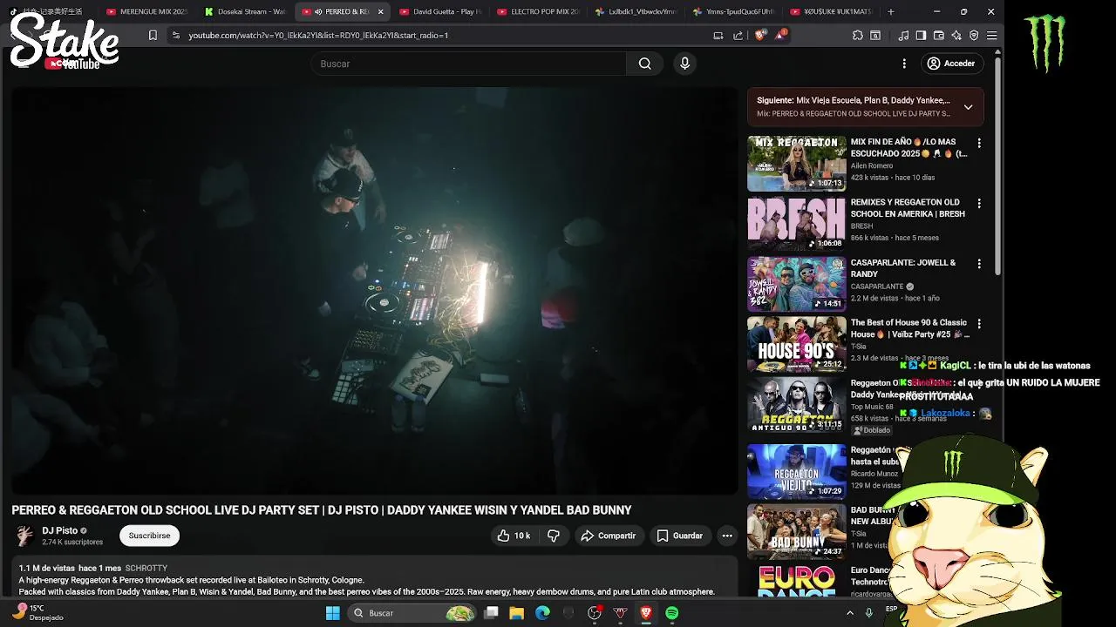Click the Windows taskbar Buscar search box
The height and width of the screenshot is (627, 1116).
pyautogui.click(x=412, y=613)
